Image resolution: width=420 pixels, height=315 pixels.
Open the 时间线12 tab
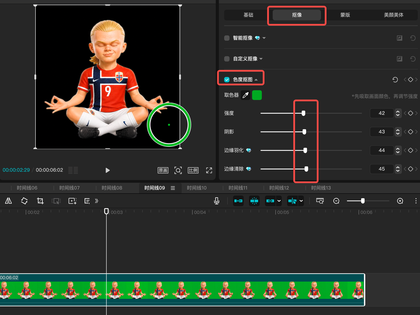pos(279,188)
